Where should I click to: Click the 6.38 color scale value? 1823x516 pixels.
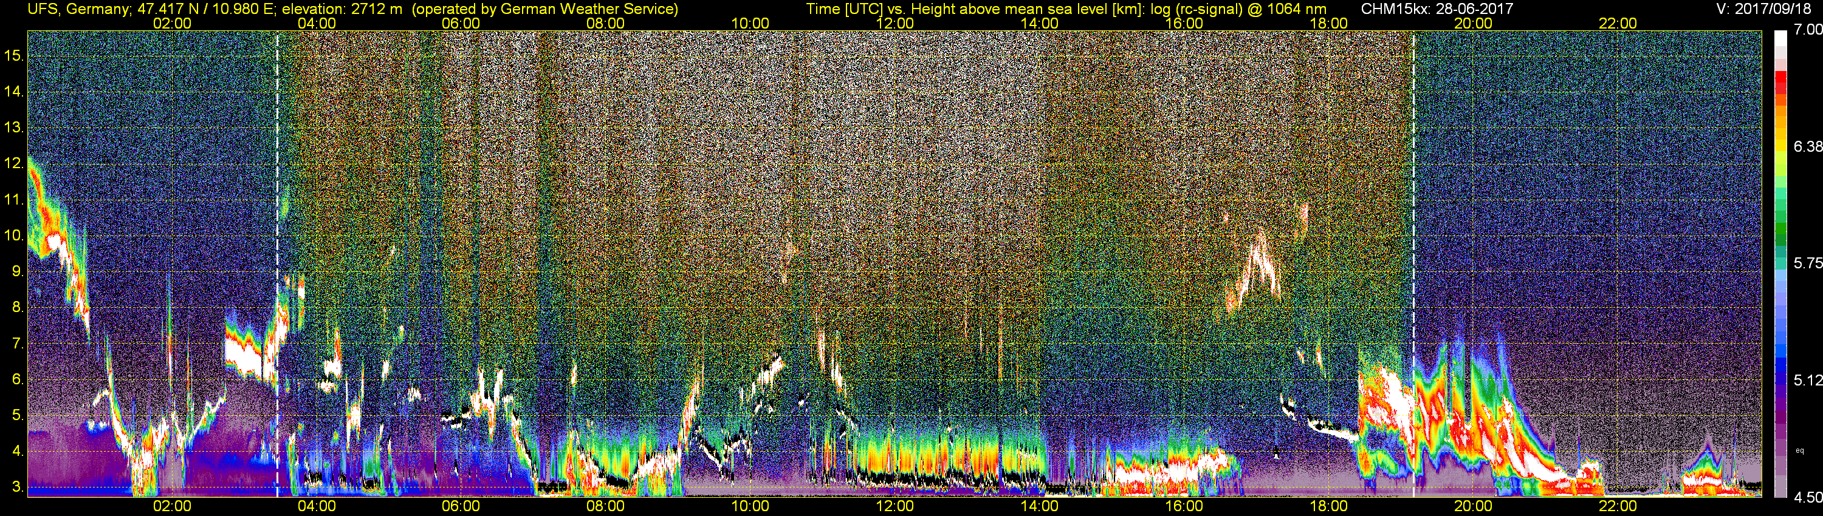tap(1808, 147)
